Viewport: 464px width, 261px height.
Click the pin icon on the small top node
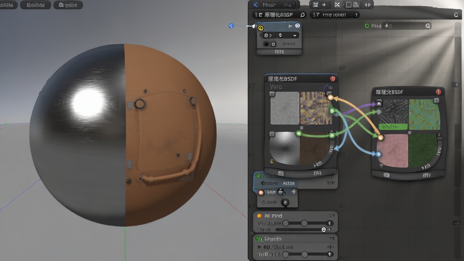(x=290, y=27)
